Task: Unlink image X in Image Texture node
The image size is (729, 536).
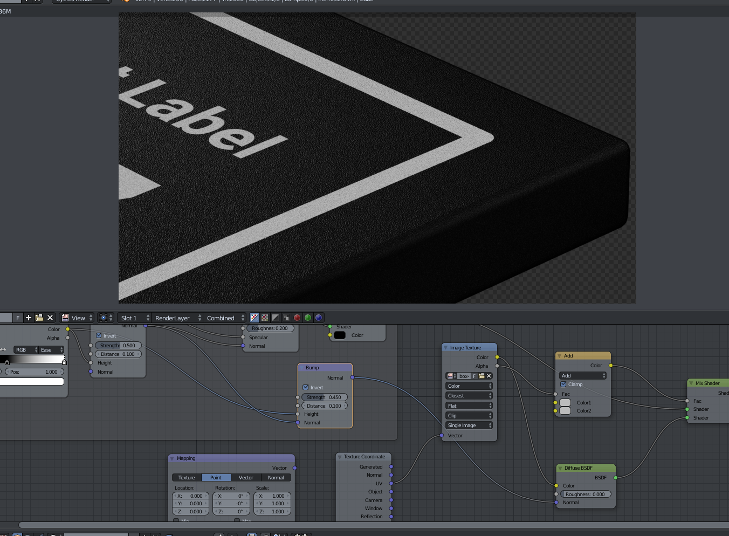Action: tap(489, 376)
